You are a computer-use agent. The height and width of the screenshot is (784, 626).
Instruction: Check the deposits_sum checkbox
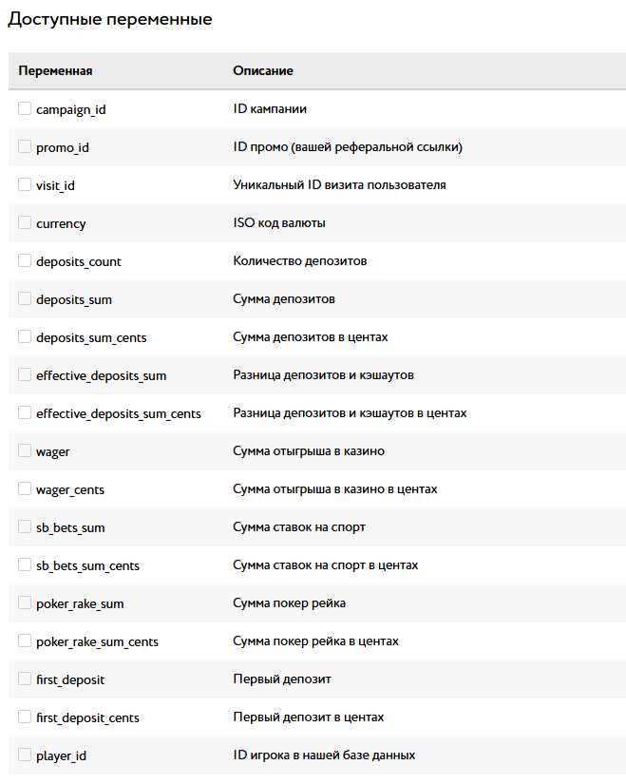pos(25,298)
